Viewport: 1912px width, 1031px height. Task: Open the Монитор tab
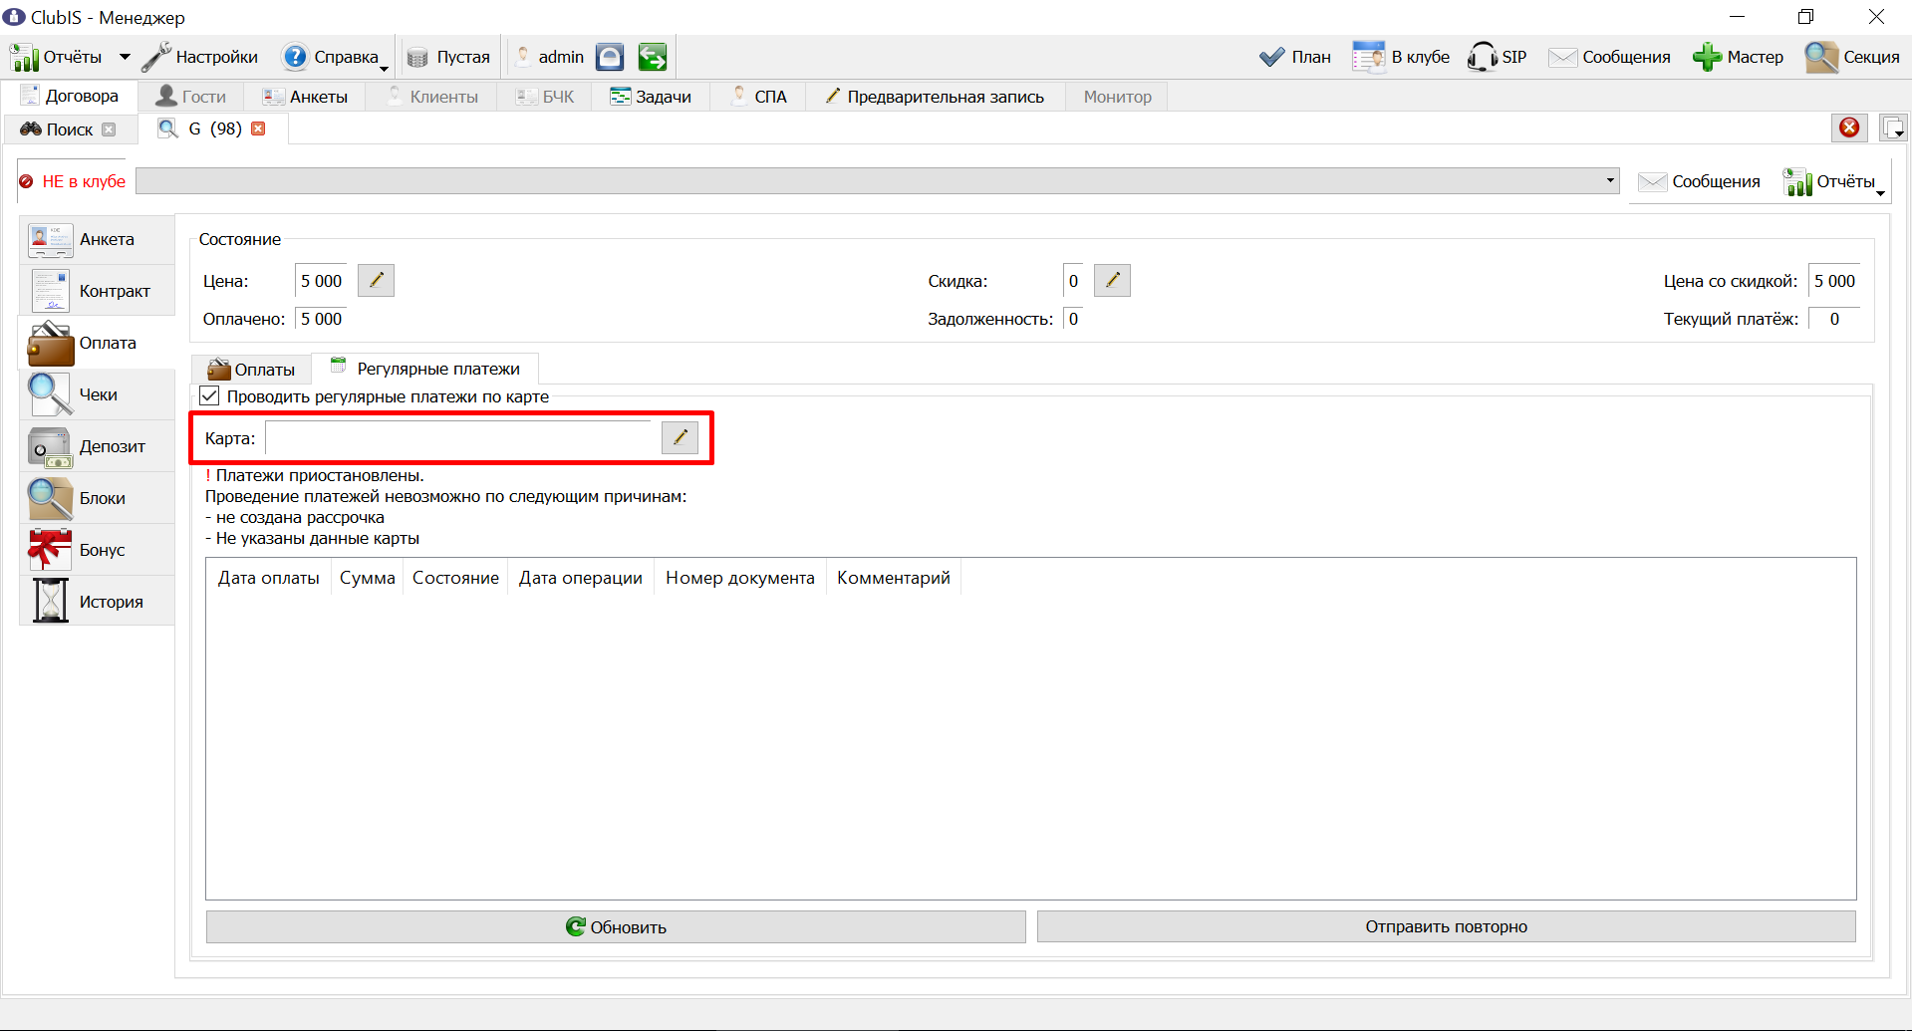1117,97
